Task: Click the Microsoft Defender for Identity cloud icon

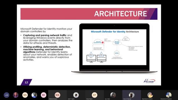Action: tap(98, 42)
